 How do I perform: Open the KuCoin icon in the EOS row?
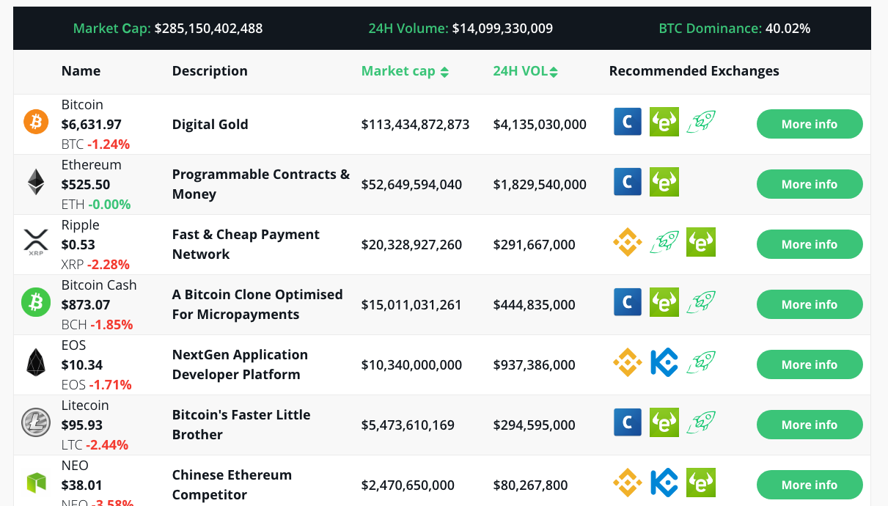pos(664,362)
